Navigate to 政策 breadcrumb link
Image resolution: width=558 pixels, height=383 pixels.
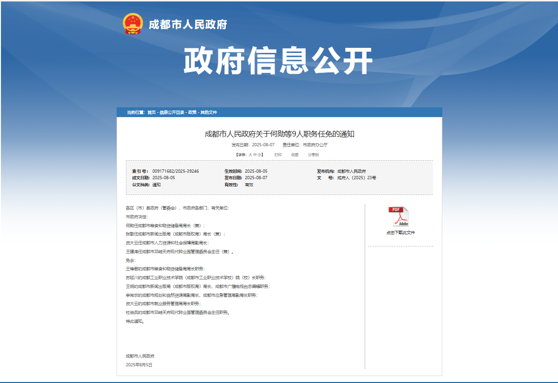192,112
